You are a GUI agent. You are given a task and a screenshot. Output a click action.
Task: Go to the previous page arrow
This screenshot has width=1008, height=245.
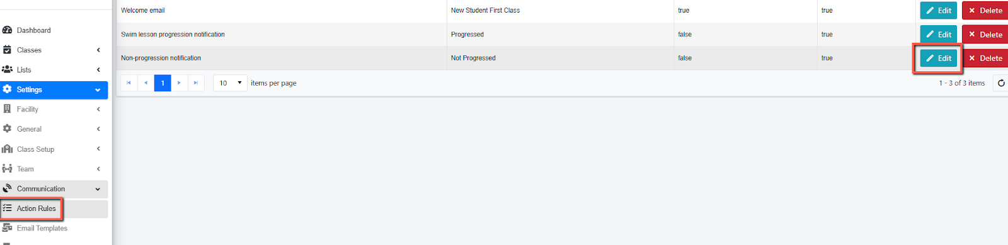[x=146, y=83]
